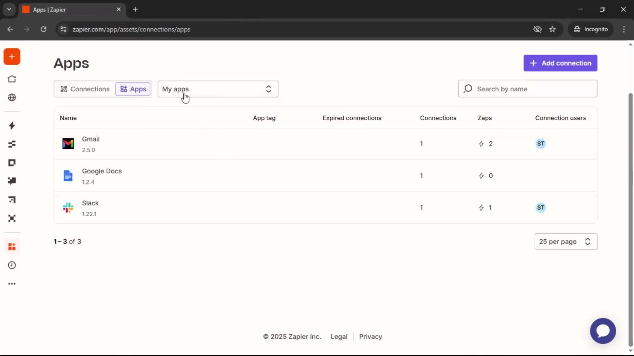This screenshot has height=356, width=634.
Task: Open the Slack app name link
Action: pos(90,203)
